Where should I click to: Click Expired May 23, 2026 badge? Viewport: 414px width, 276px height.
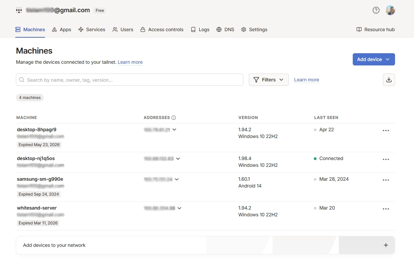39,145
